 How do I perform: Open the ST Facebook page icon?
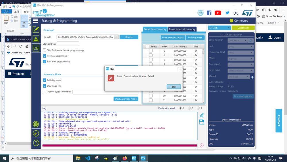click(x=209, y=13)
